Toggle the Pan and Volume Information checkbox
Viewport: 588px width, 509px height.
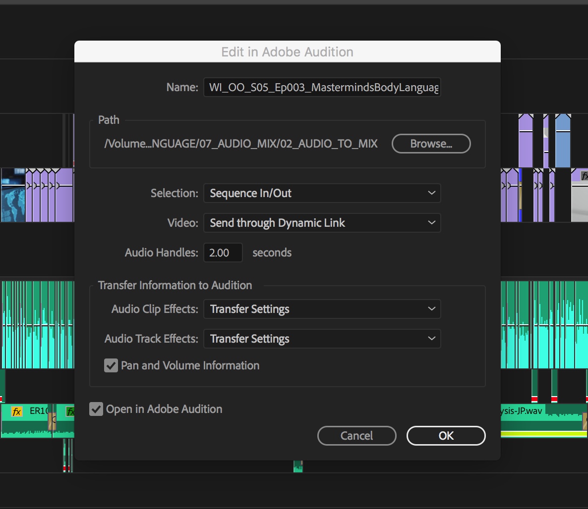click(111, 365)
